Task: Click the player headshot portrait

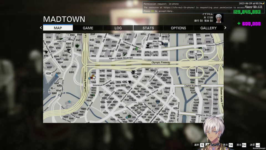Action: point(219,18)
